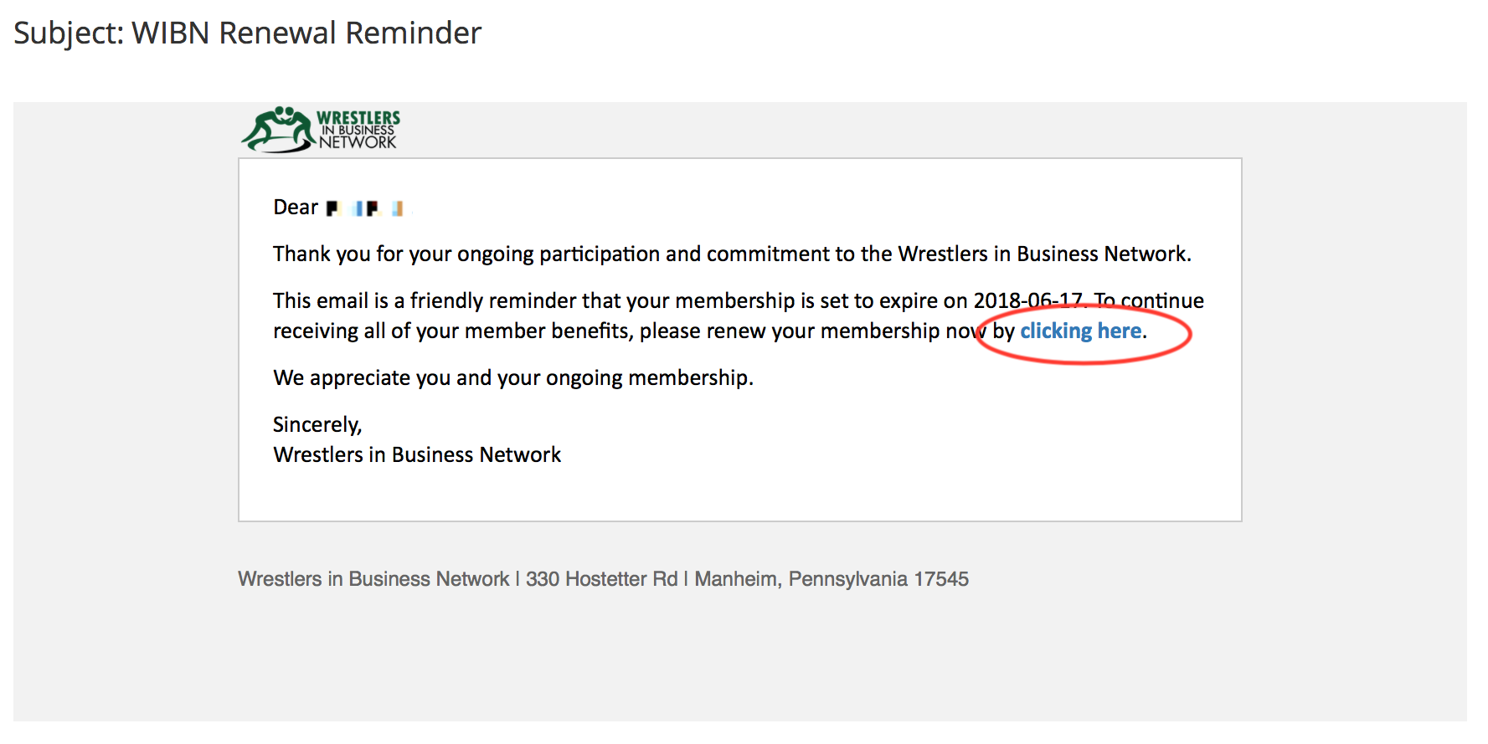This screenshot has width=1488, height=744.
Task: Click the 'IN BUSINESS' text in the logo
Action: click(x=358, y=131)
